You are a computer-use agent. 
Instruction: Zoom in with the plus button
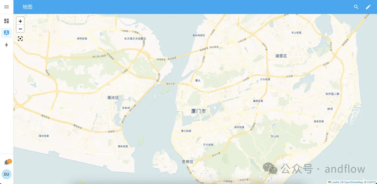pos(20,21)
